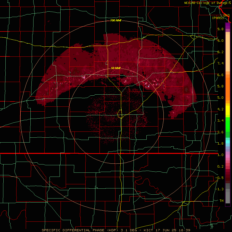This screenshot has height=232, width=232.
Task: Click the [PHAS] unit label above legend
Action: (x=218, y=18)
